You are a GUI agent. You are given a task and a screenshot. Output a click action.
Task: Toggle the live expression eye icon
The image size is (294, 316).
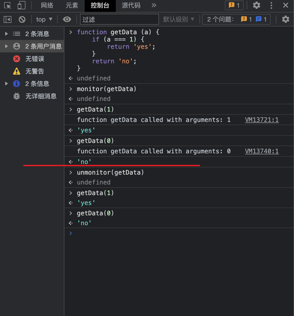point(67,19)
